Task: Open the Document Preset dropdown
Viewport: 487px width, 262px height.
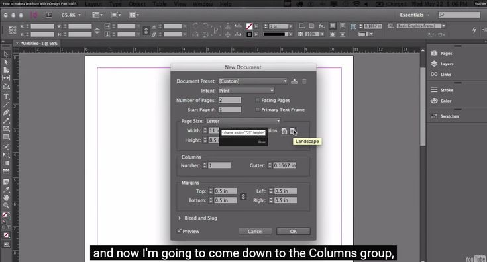Action: pos(253,81)
